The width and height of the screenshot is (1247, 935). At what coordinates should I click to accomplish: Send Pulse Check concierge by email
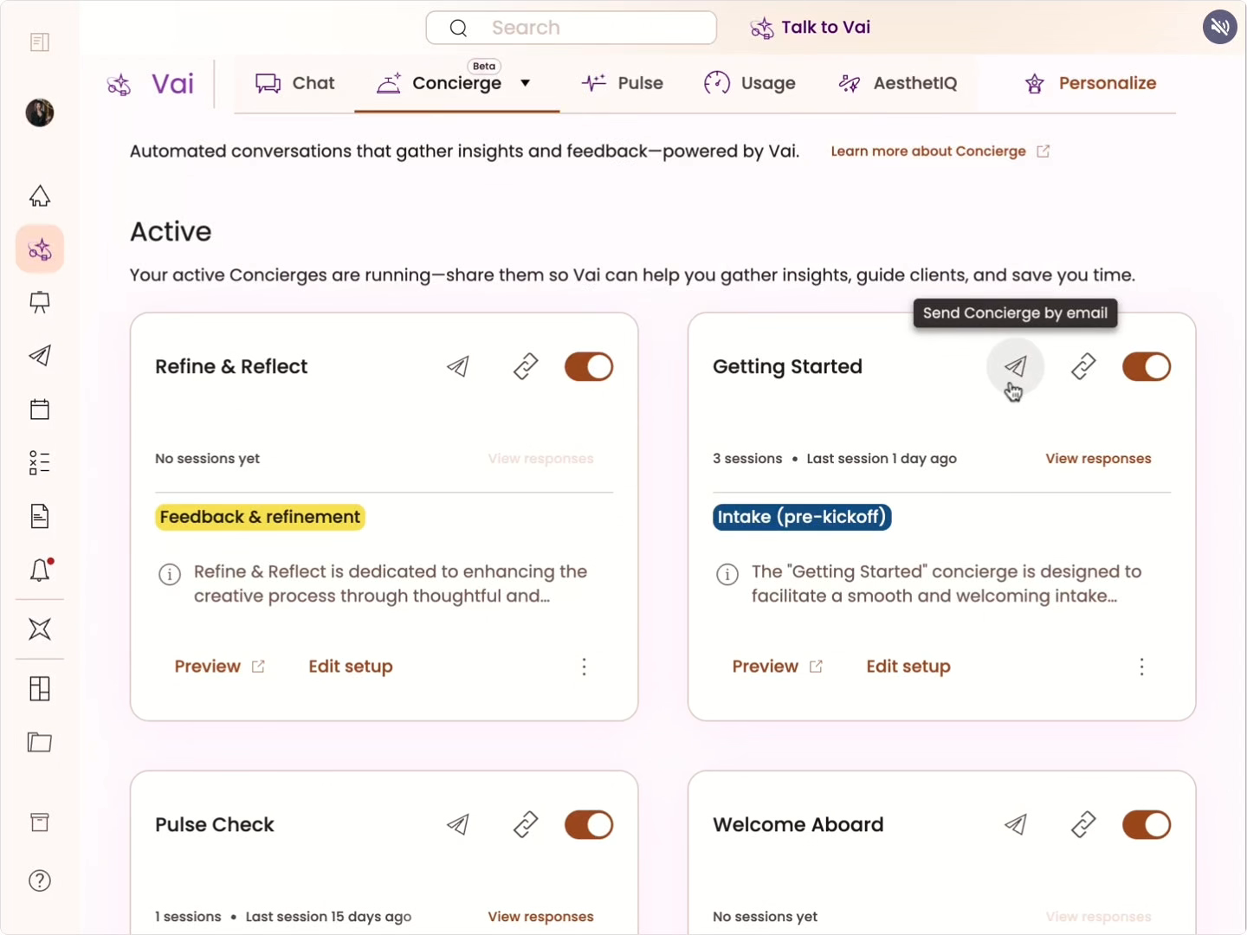[x=458, y=825]
